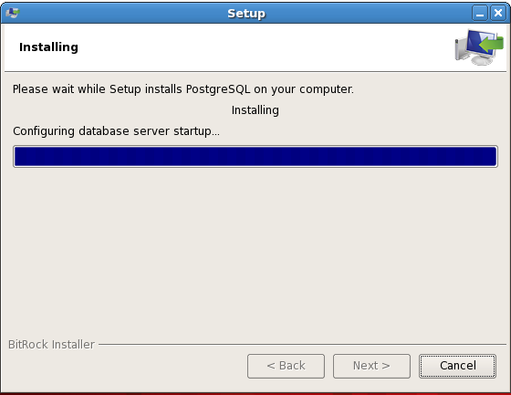Click the green arrow on installer graphic
This screenshot has width=511, height=395.
(x=492, y=44)
